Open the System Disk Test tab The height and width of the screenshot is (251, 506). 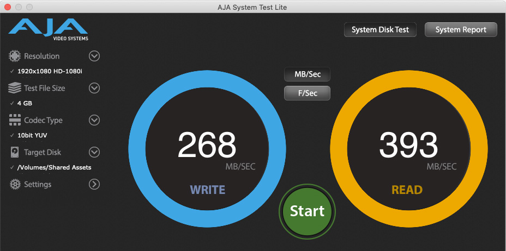(x=380, y=29)
